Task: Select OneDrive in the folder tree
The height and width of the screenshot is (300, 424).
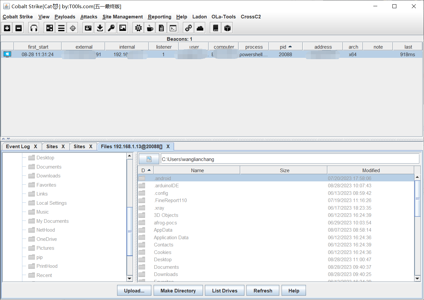Action: pyautogui.click(x=47, y=239)
